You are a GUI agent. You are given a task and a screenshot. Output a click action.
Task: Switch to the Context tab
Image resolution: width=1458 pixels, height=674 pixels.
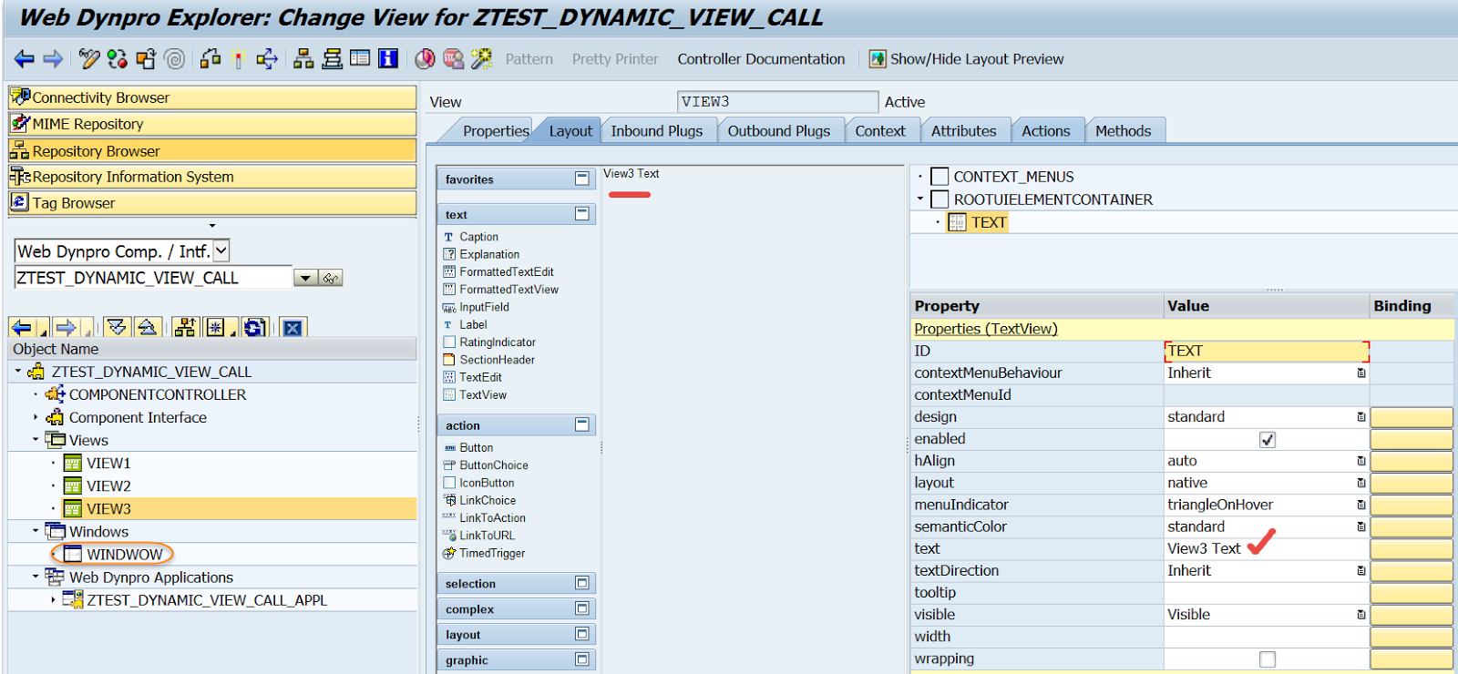[879, 131]
